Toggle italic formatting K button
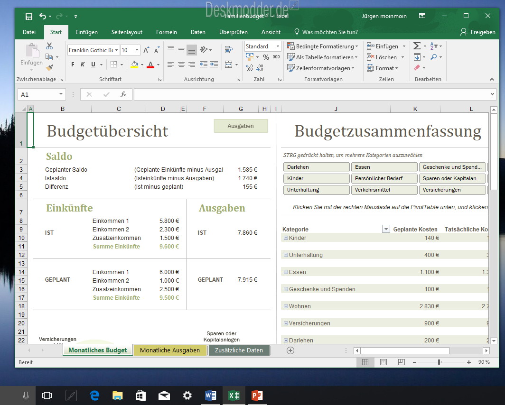Image resolution: width=505 pixels, height=405 pixels. pyautogui.click(x=83, y=64)
